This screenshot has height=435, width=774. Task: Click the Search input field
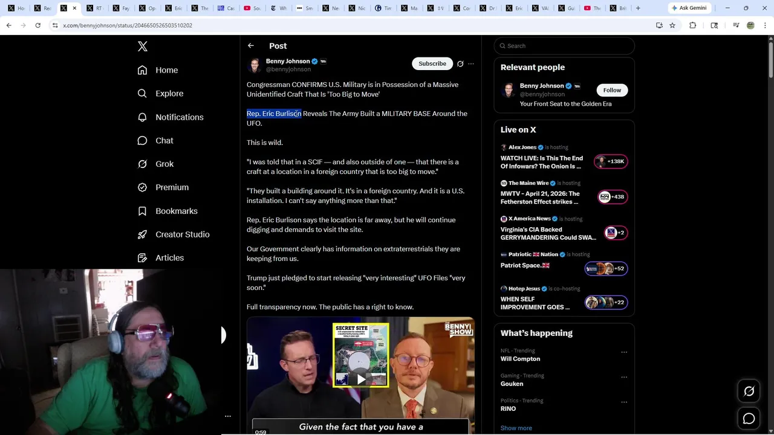pyautogui.click(x=564, y=46)
